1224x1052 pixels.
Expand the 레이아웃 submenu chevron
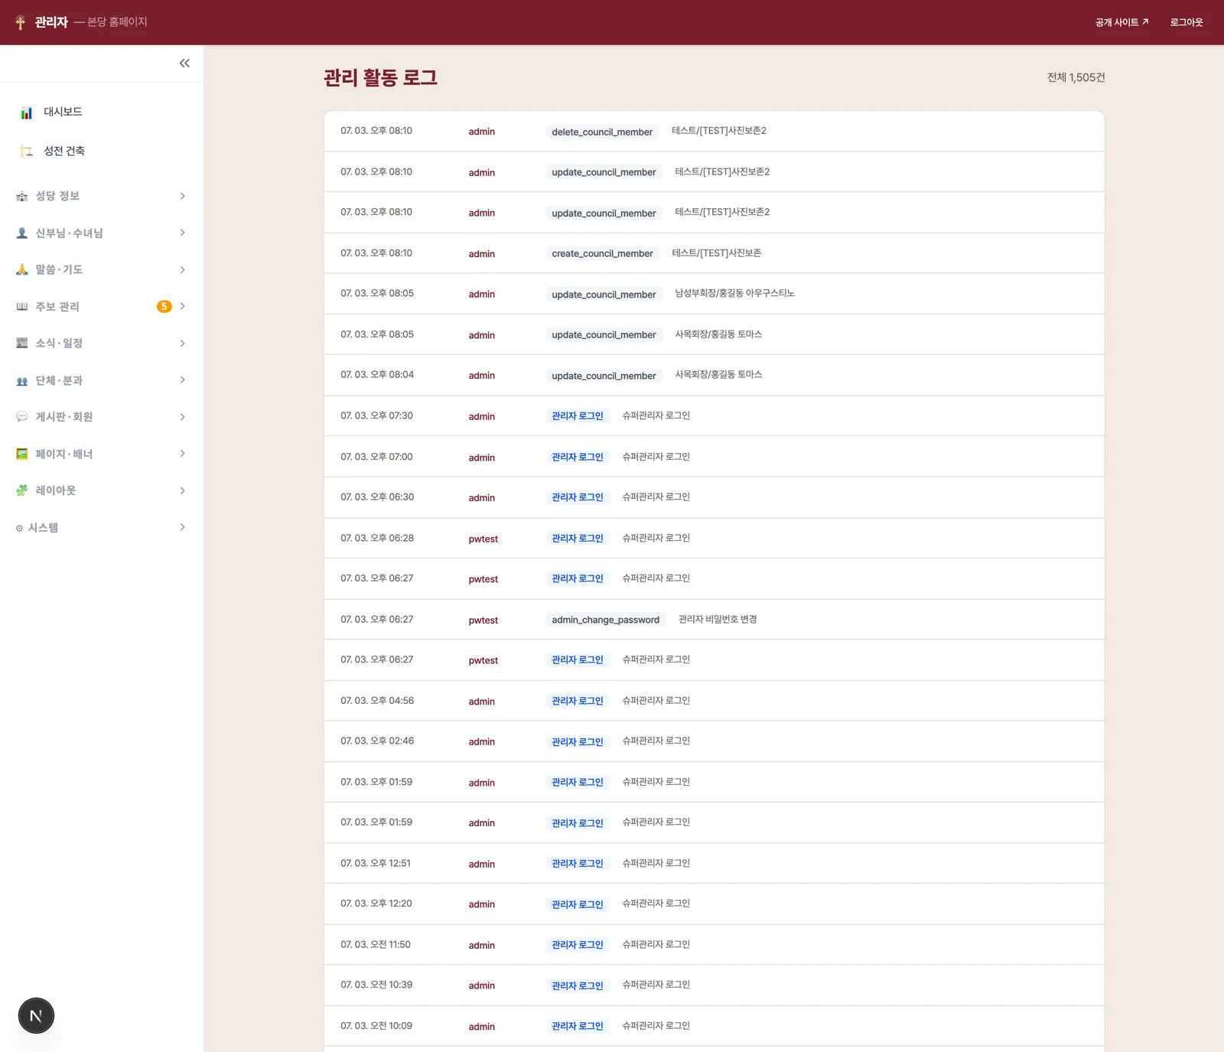click(182, 490)
